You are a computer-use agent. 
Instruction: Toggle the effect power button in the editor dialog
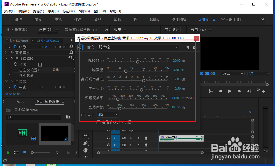tap(80, 47)
